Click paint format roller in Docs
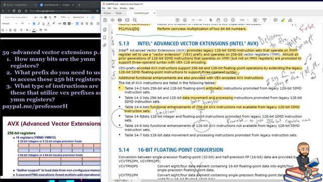 pos(55,17)
